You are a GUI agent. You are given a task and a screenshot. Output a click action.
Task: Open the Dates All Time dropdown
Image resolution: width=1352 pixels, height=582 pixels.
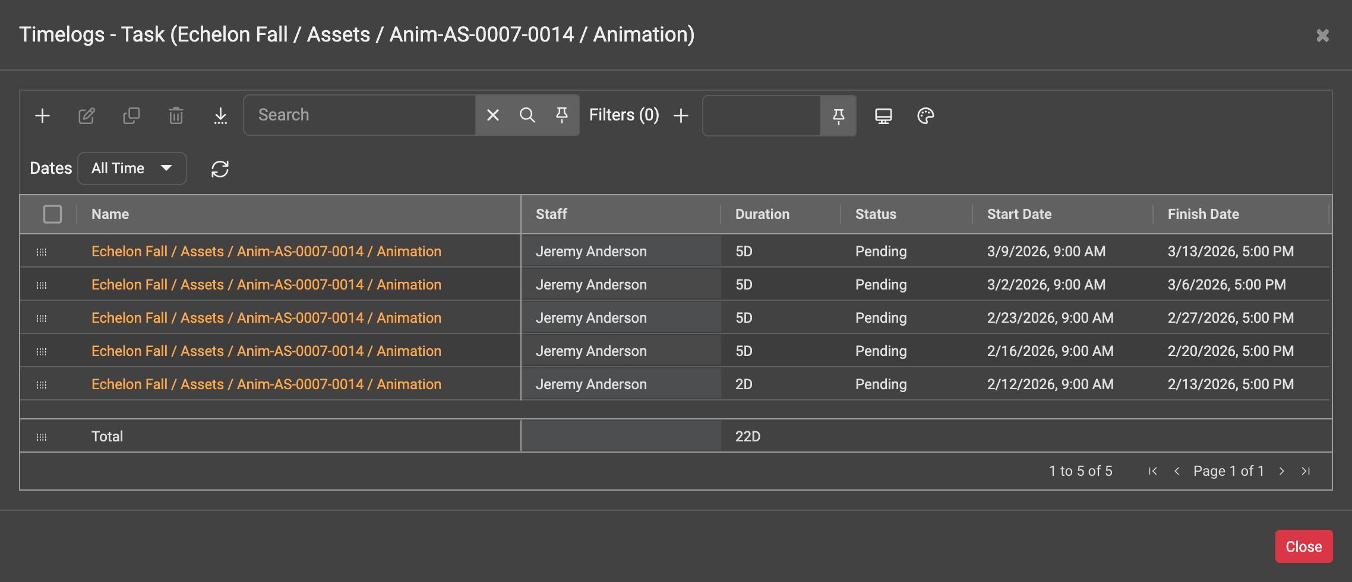(132, 168)
